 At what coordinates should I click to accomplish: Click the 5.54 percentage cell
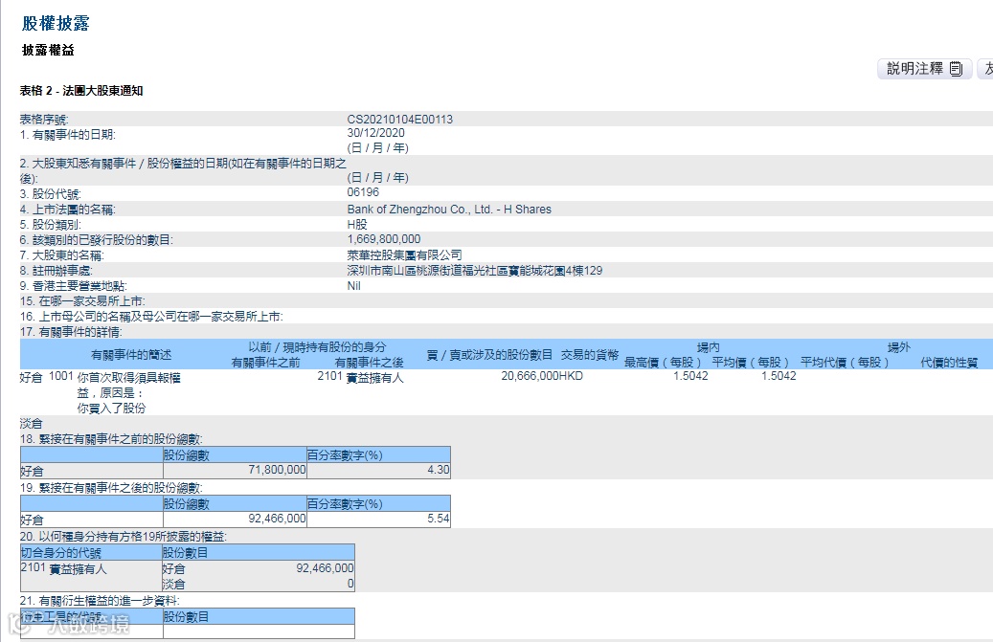[x=439, y=519]
